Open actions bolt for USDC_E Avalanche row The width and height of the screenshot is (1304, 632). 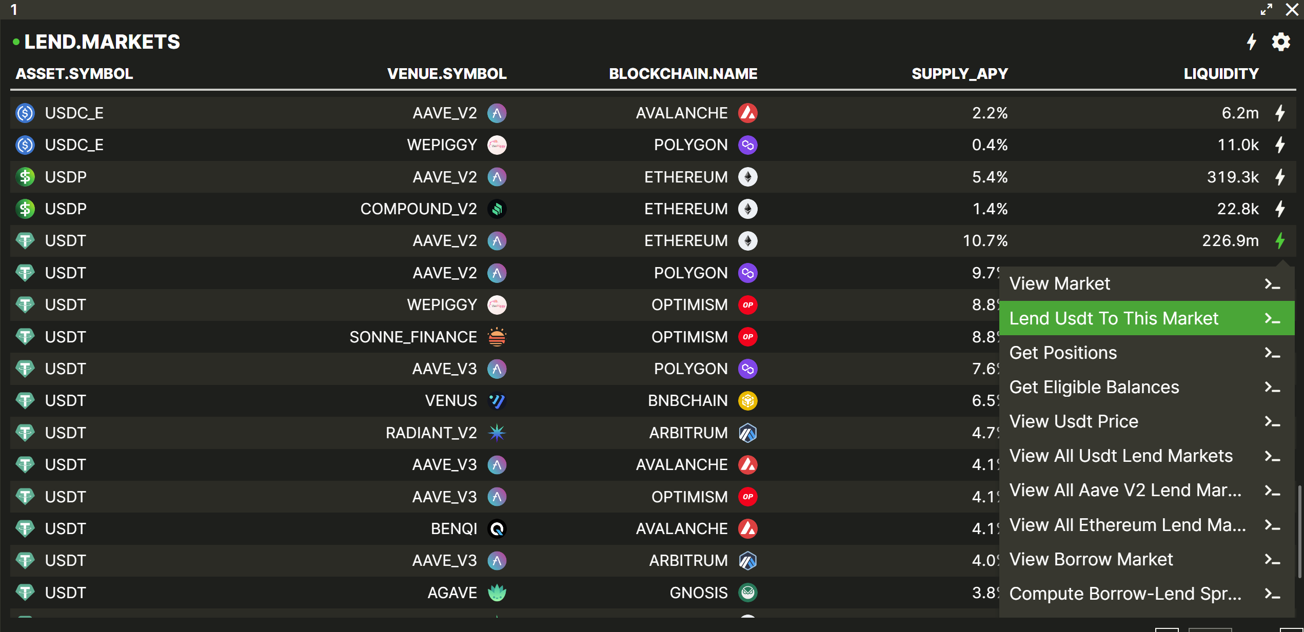[1280, 113]
